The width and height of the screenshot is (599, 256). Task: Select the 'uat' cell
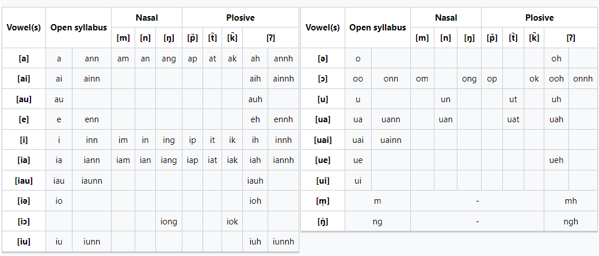tap(513, 119)
